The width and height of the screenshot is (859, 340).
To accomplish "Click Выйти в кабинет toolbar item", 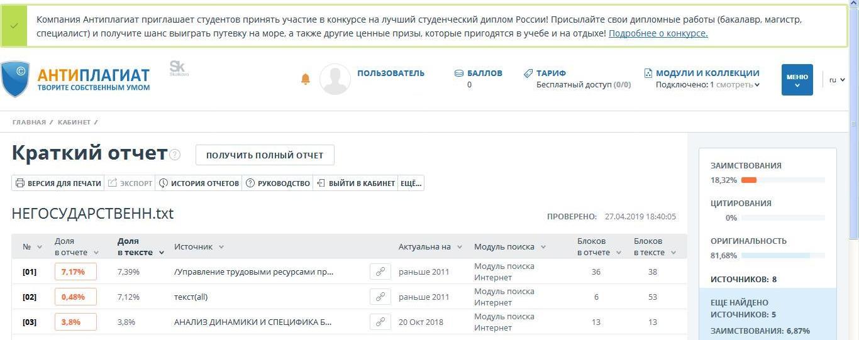I will click(356, 184).
